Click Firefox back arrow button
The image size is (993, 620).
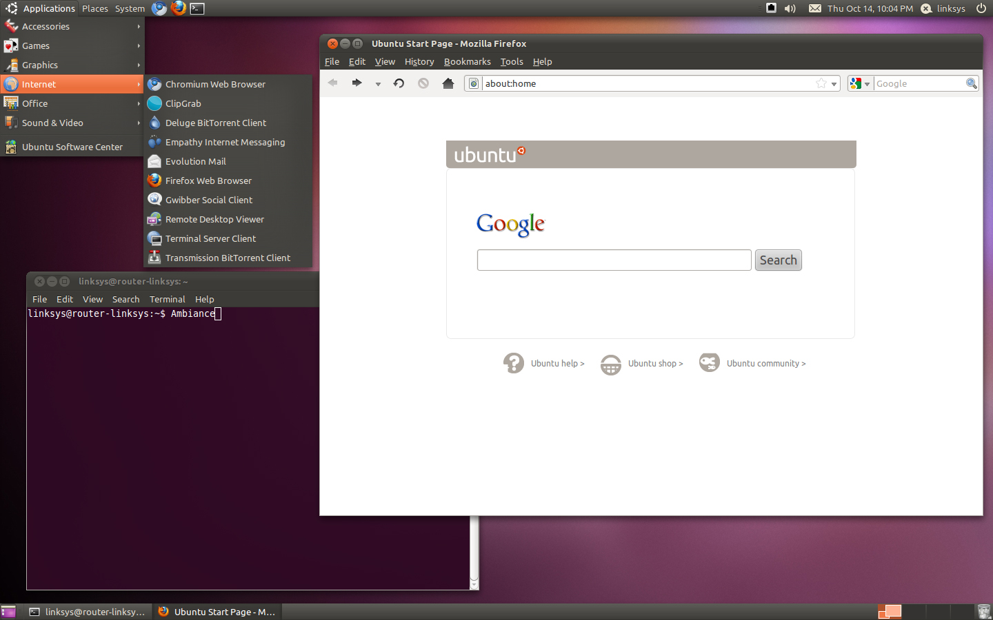tap(333, 83)
